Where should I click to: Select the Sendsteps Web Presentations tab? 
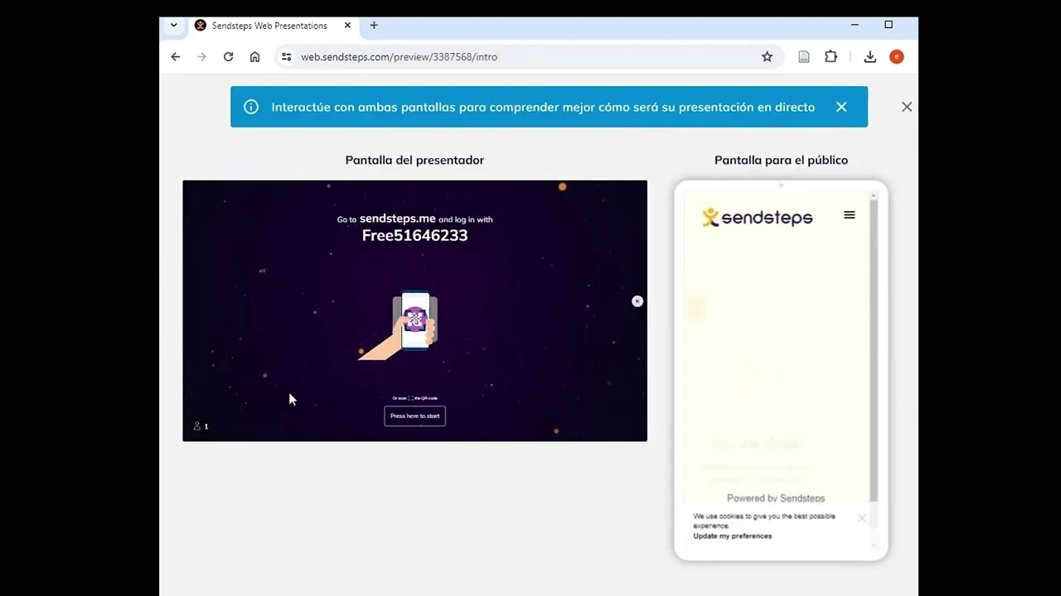coord(269,26)
